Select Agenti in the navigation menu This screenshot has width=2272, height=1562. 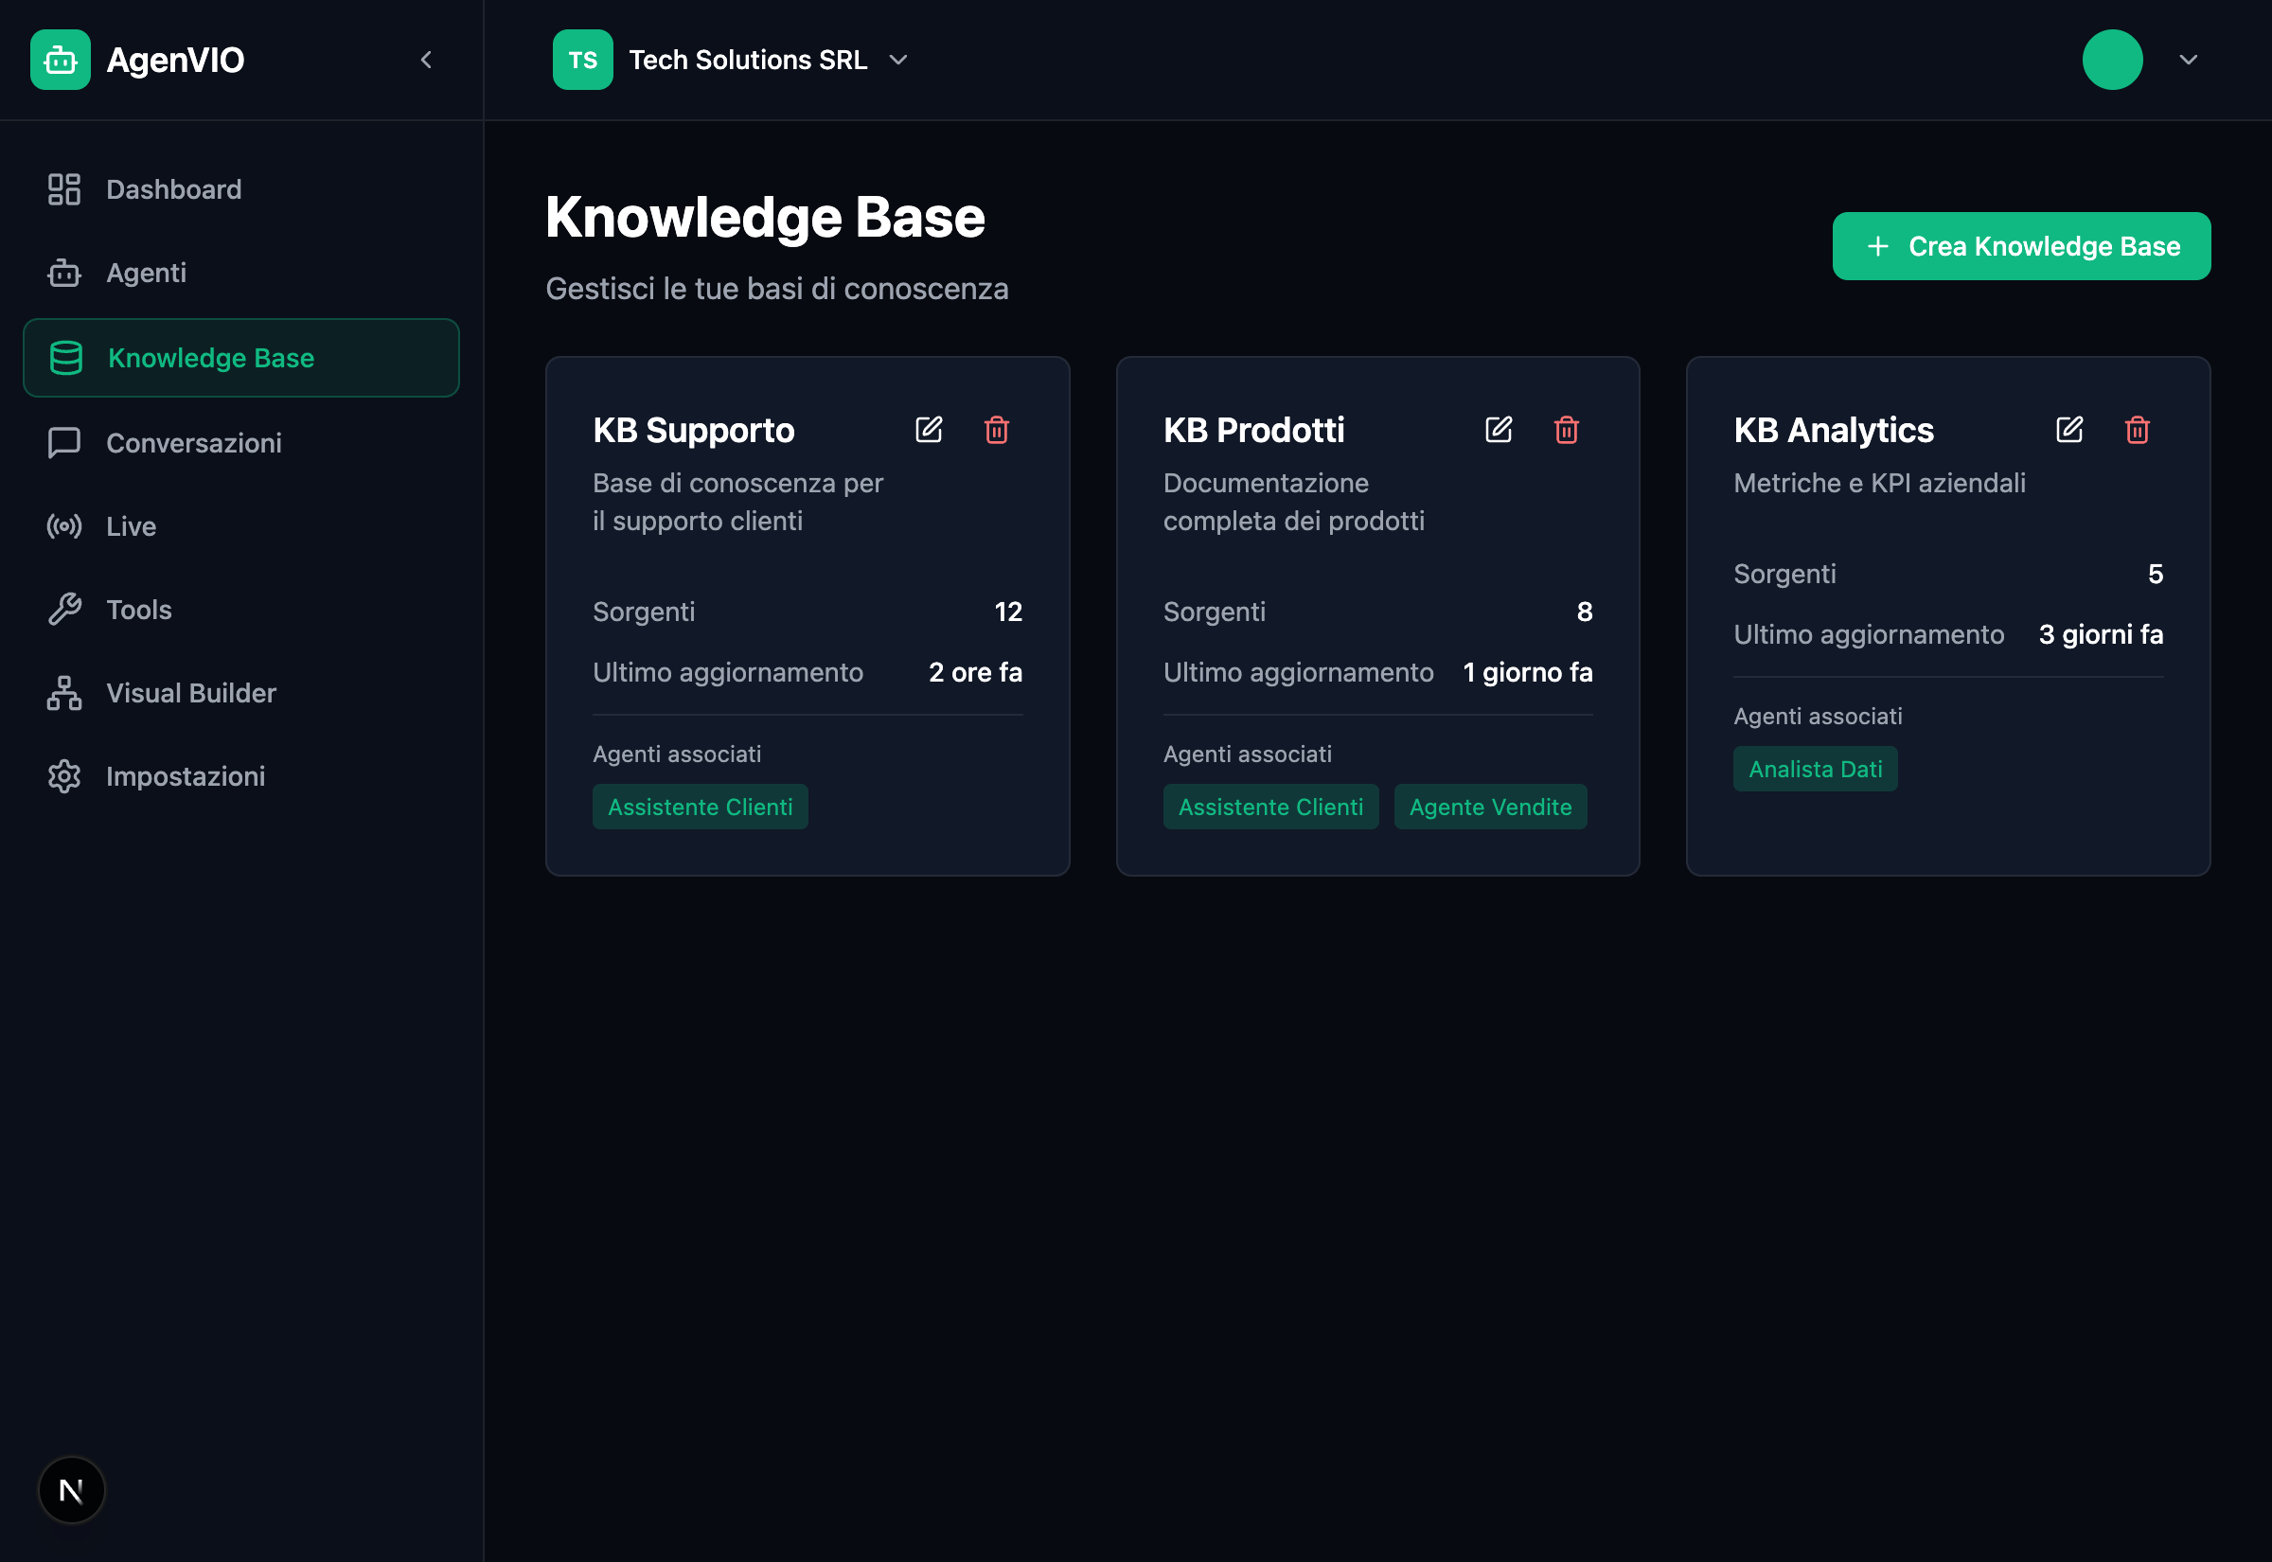[x=145, y=273]
